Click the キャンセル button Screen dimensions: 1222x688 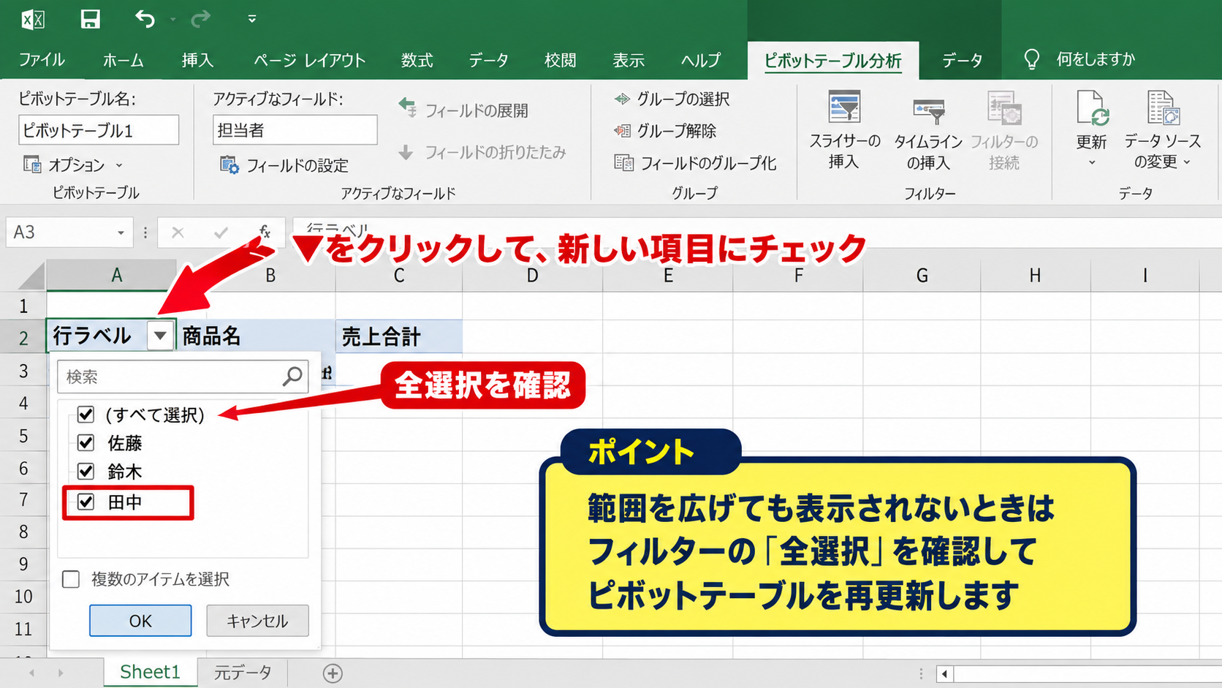coord(257,621)
